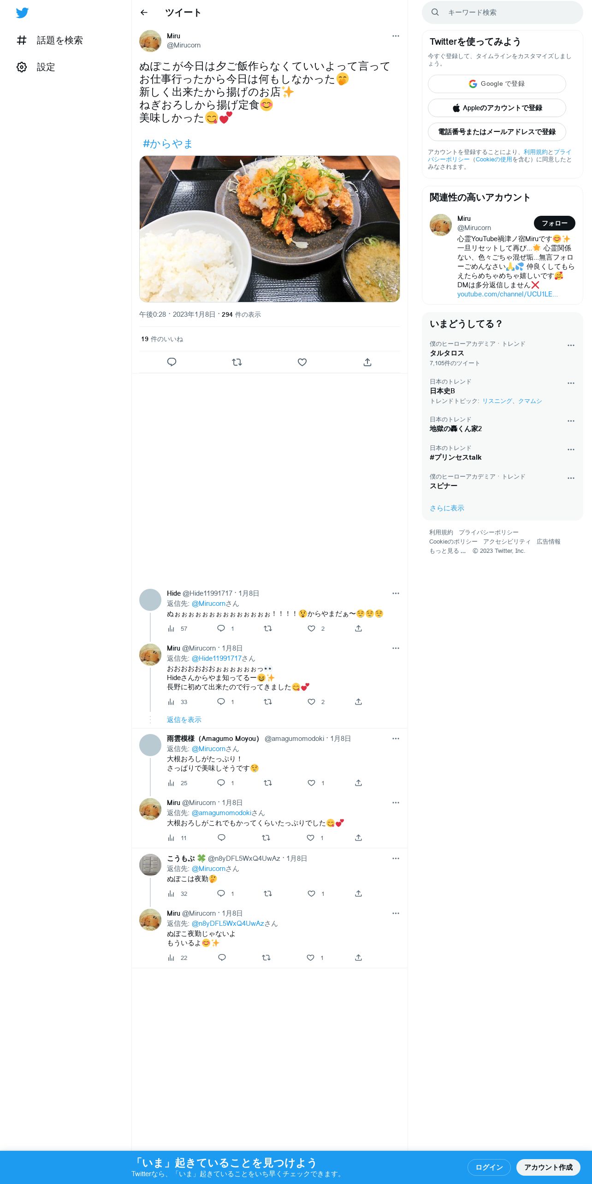This screenshot has width=592, height=1184.
Task: View analytics on こうもぶ's reply
Action: [178, 894]
